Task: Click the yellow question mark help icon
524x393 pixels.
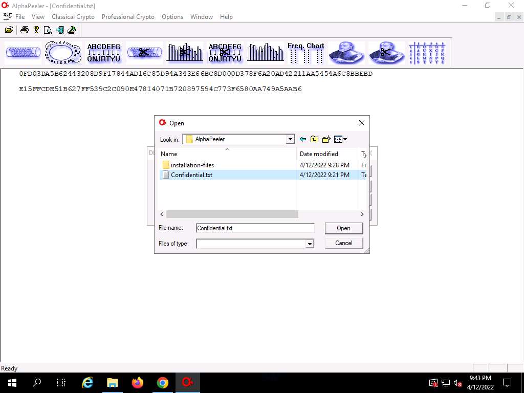Action: pyautogui.click(x=36, y=30)
